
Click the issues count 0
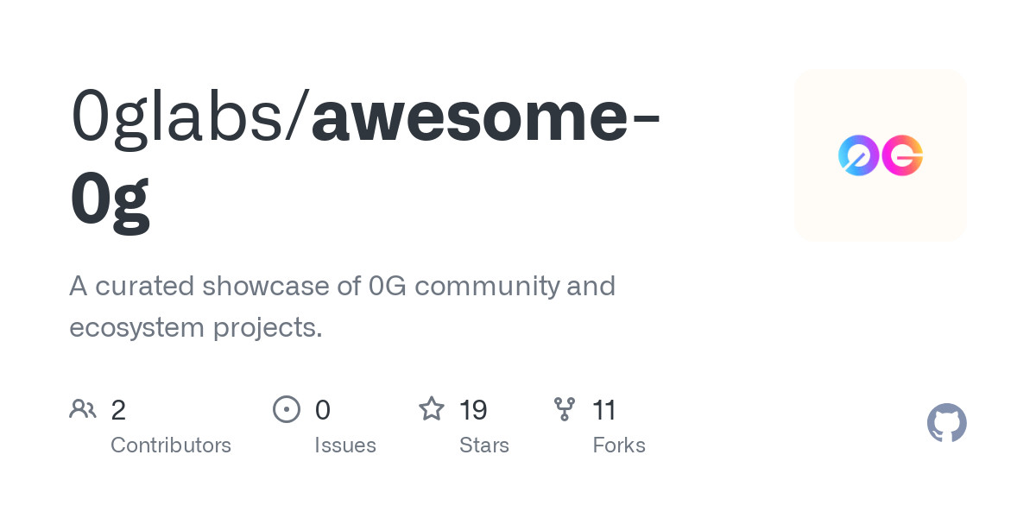[323, 410]
